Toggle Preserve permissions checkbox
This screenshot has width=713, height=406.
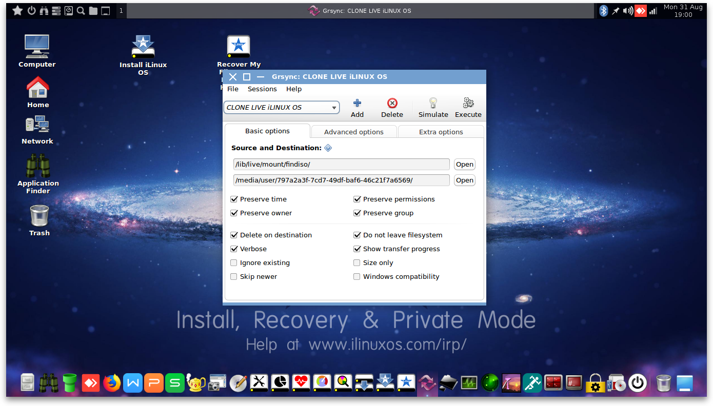(357, 199)
